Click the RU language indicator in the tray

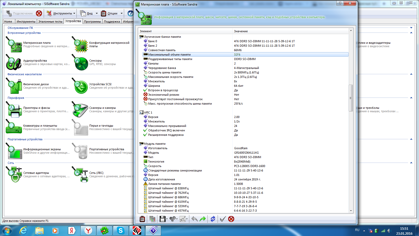click(357, 230)
